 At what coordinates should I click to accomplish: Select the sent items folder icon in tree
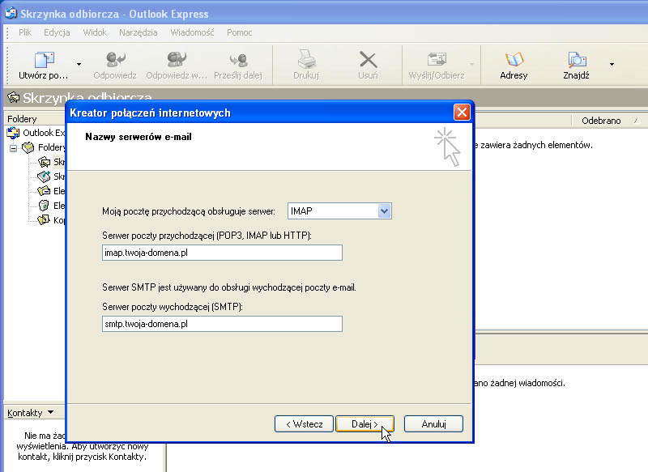pos(44,191)
